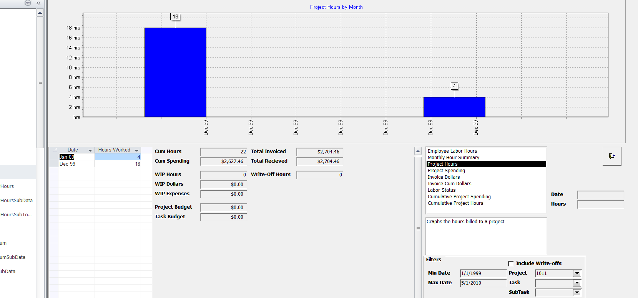
Task: Click the Project Budget value box
Action: [224, 207]
